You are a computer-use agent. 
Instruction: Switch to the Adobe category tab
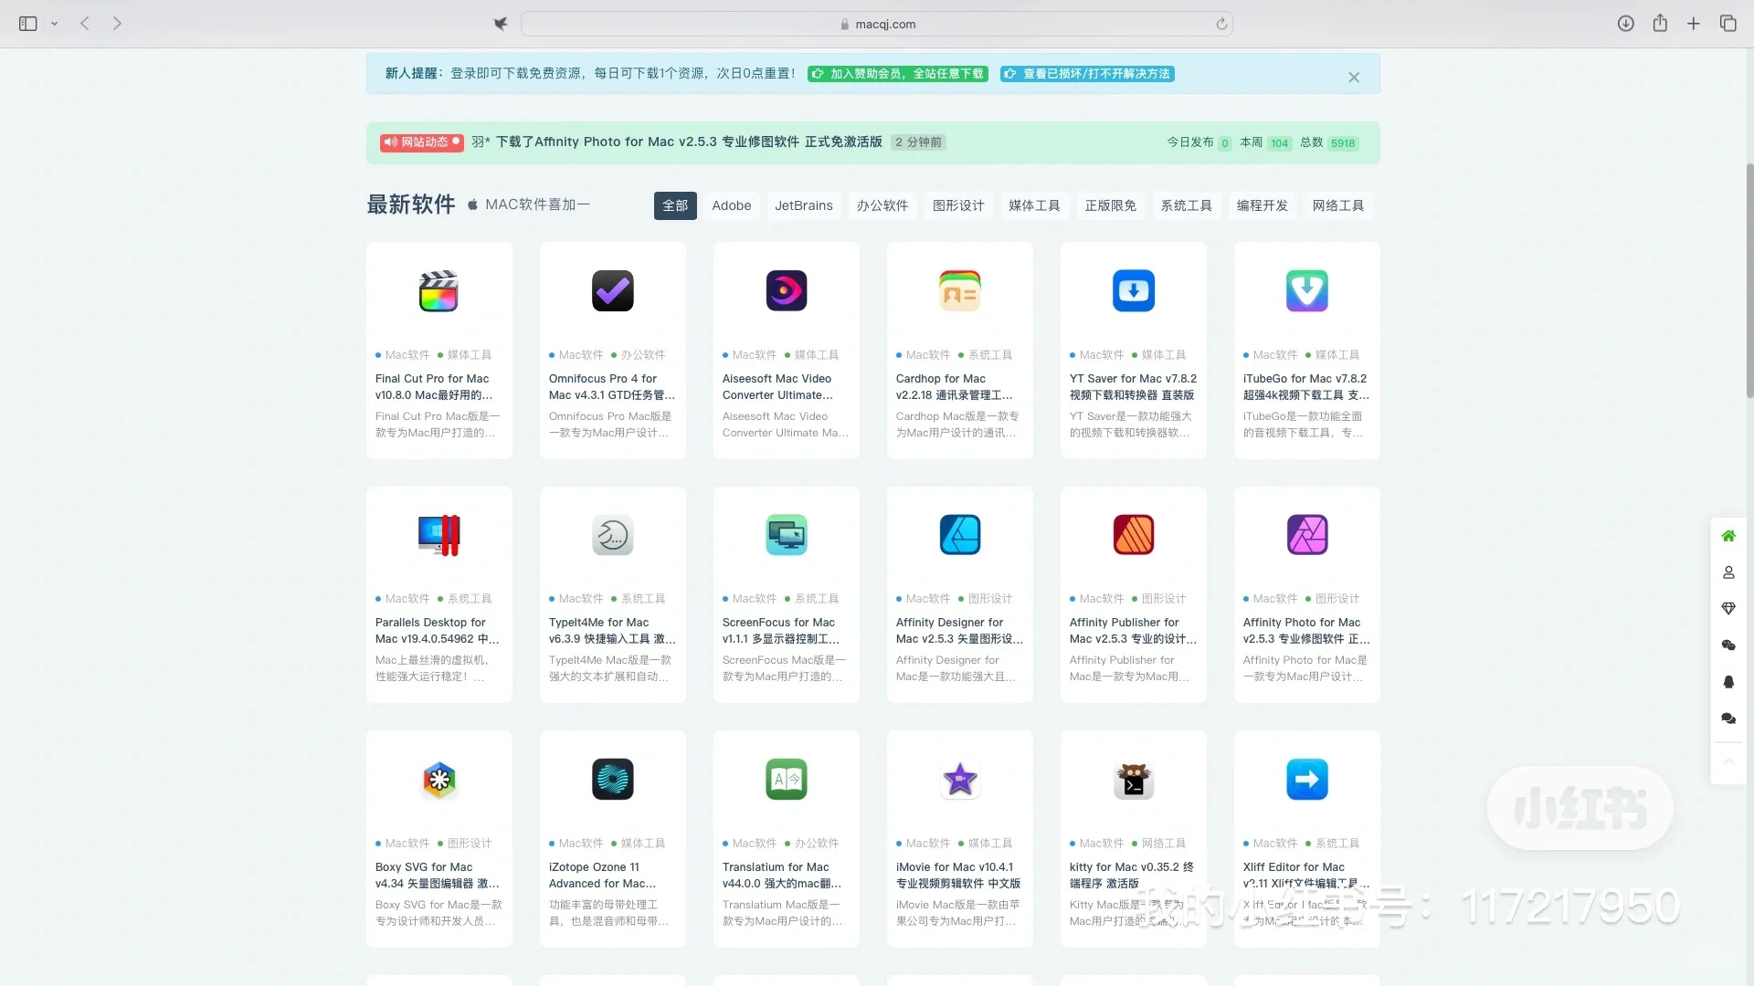coord(731,205)
